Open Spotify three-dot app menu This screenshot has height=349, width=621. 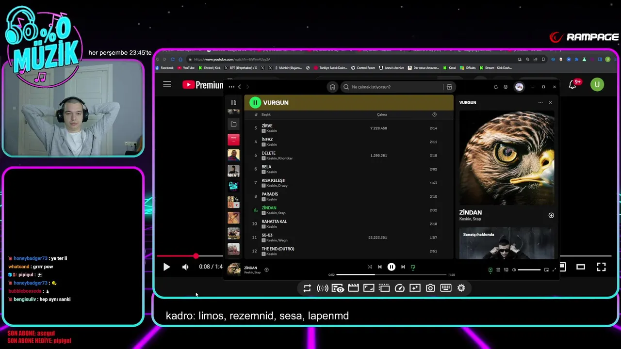(231, 87)
